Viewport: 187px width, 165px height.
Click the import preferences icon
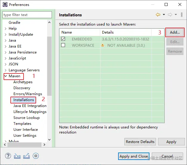coord(17,156)
